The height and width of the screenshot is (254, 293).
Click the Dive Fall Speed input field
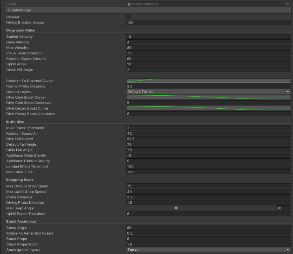tap(208, 139)
